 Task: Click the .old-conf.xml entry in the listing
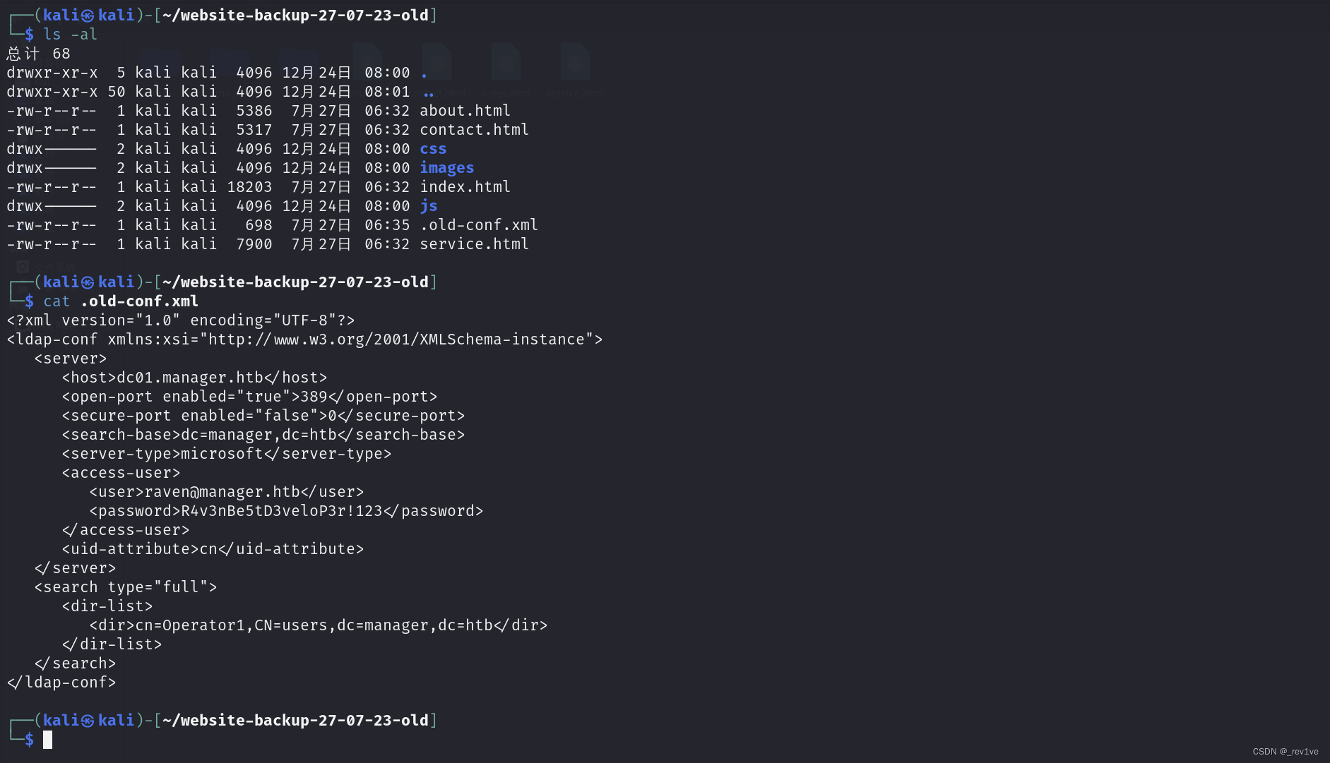[x=479, y=225]
